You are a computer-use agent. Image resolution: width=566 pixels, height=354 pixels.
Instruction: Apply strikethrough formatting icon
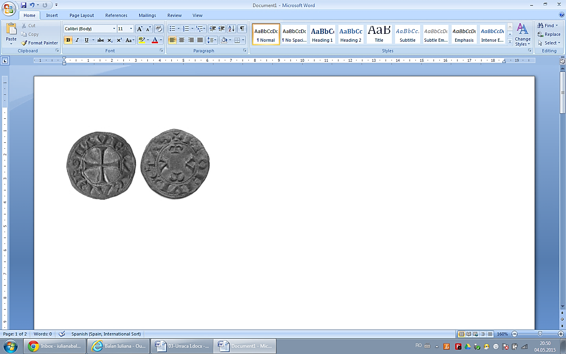(x=101, y=40)
